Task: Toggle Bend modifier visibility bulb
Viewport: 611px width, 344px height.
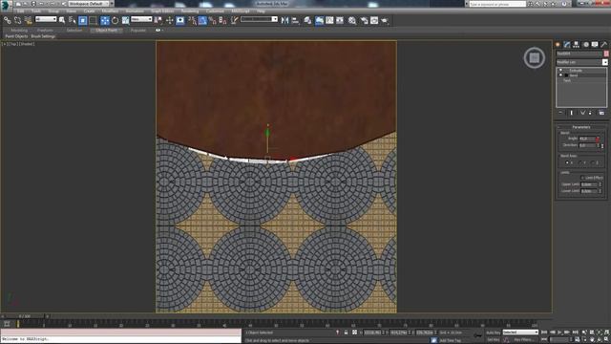Action: coord(561,75)
